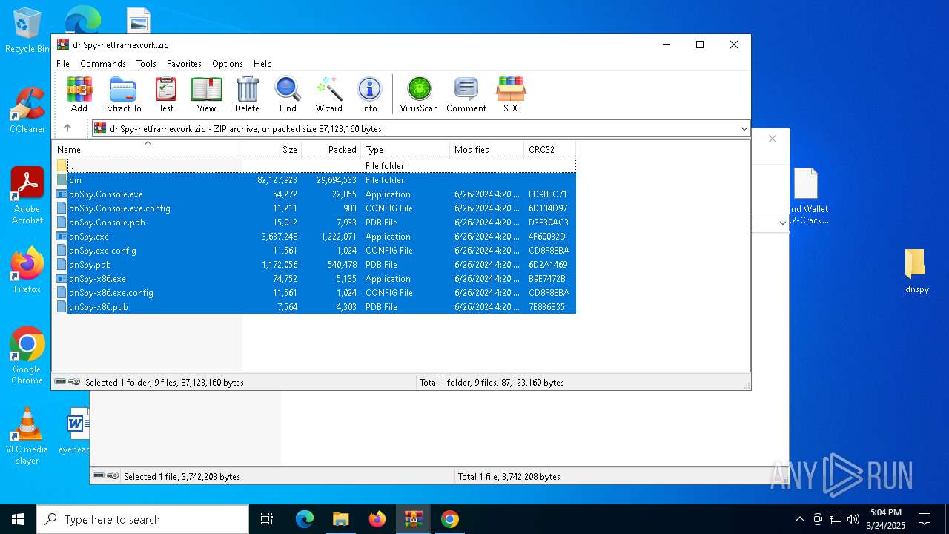Run the Test archive tool
949x534 pixels.
[x=166, y=94]
